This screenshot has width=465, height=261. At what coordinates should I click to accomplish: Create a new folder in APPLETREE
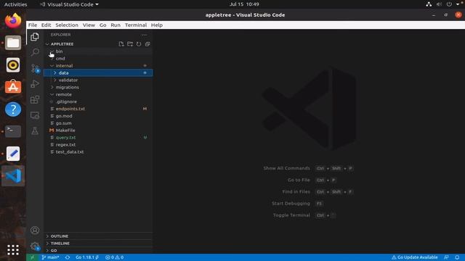tap(130, 44)
